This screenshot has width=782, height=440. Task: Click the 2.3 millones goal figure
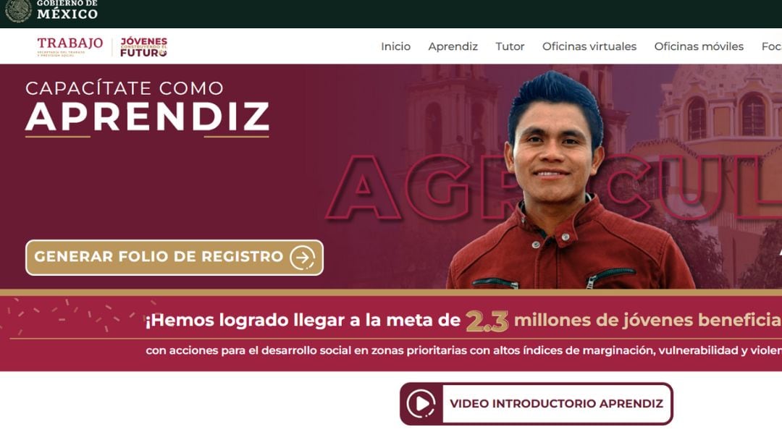(x=487, y=321)
